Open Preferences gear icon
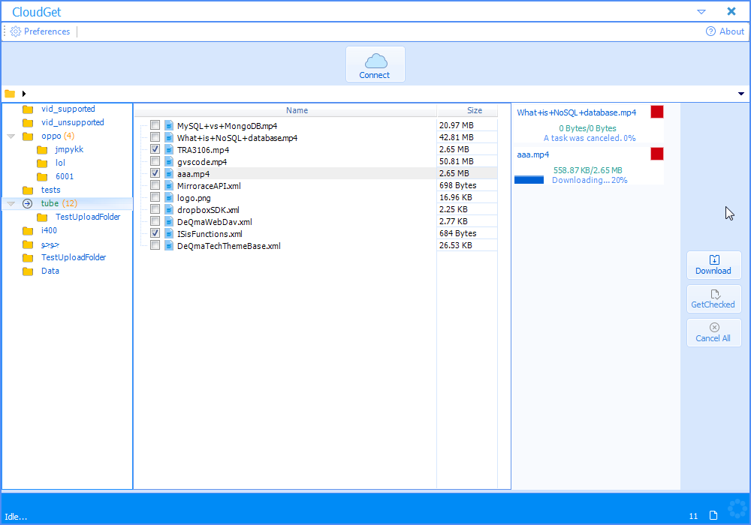Viewport: 751px width, 525px height. pyautogui.click(x=16, y=31)
